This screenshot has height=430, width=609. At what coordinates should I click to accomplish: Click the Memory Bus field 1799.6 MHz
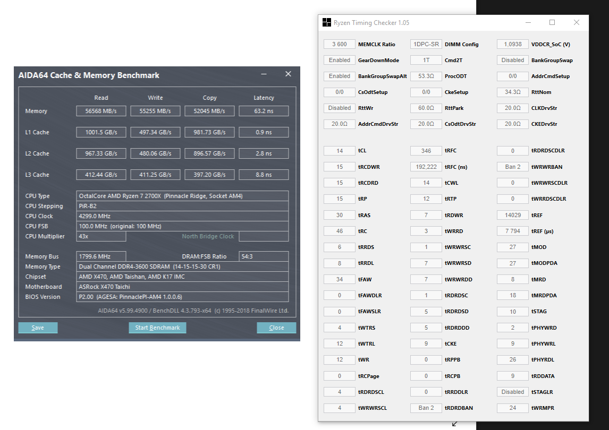tap(101, 256)
